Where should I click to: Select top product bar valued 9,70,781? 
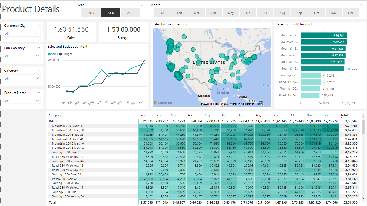pyautogui.click(x=324, y=35)
